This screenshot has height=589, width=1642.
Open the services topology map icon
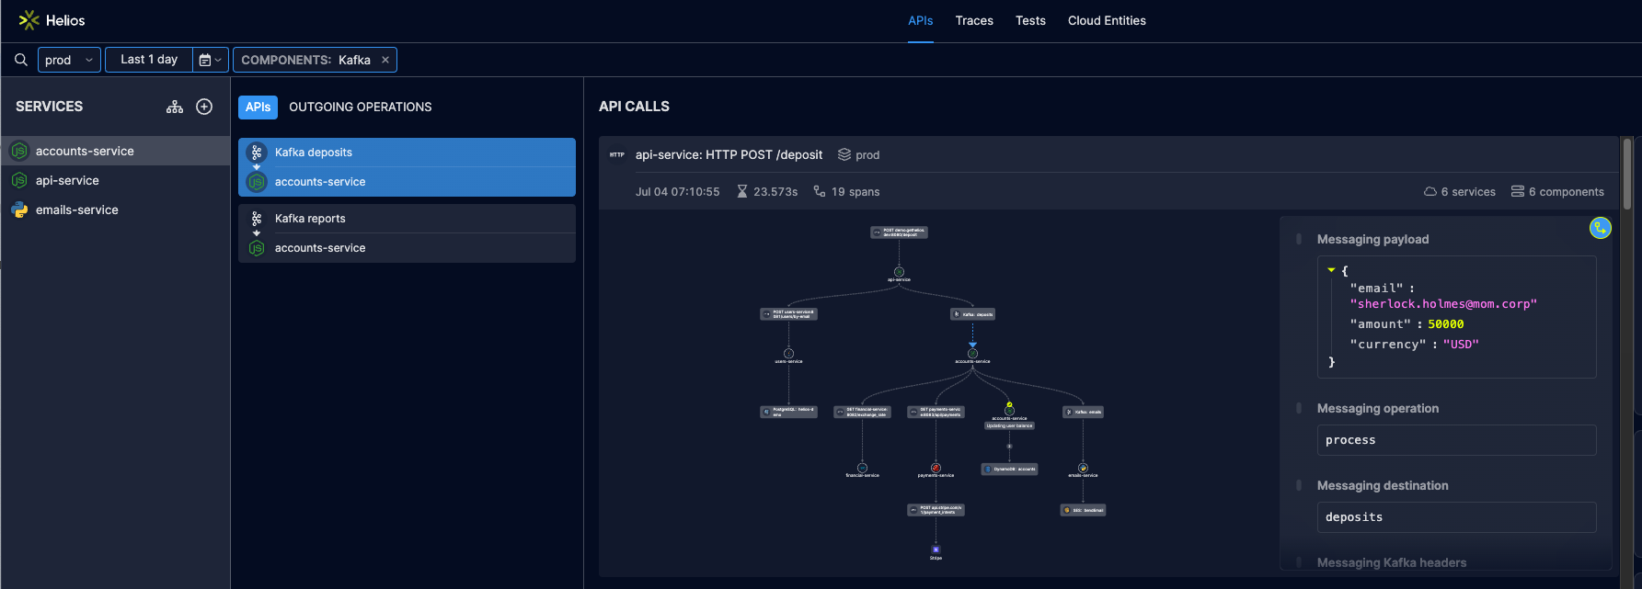pyautogui.click(x=175, y=107)
